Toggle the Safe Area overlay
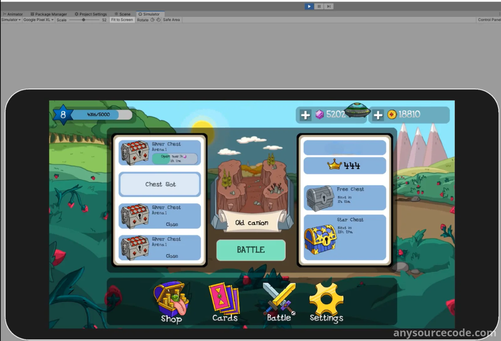The height and width of the screenshot is (341, 501). point(171,20)
